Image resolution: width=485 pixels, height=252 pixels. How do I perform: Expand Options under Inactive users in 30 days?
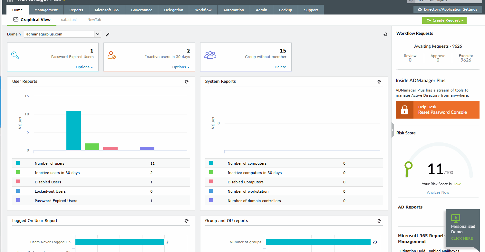point(181,67)
